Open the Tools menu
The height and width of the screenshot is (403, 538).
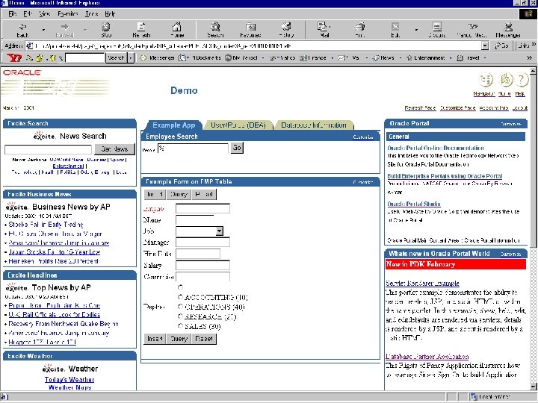point(92,13)
